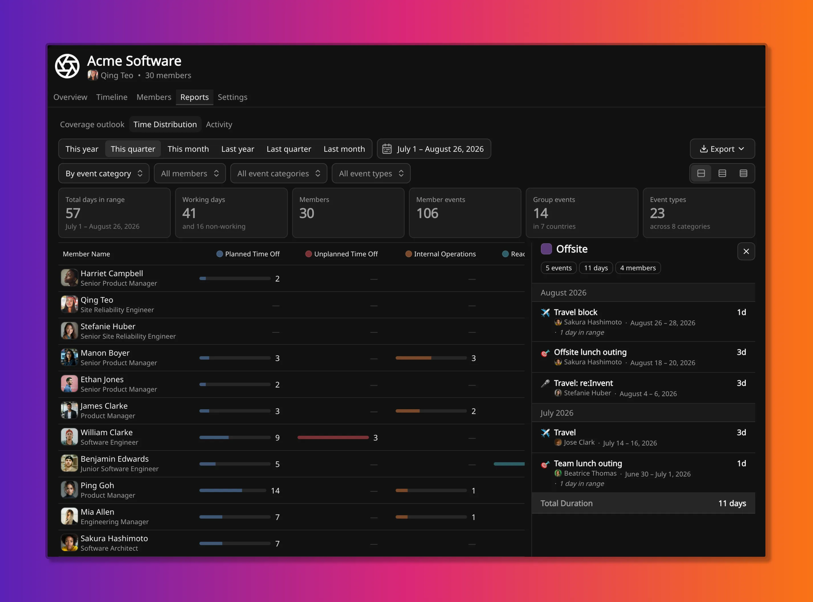Image resolution: width=813 pixels, height=602 pixels.
Task: Switch to the compact row density view
Action: 701,173
